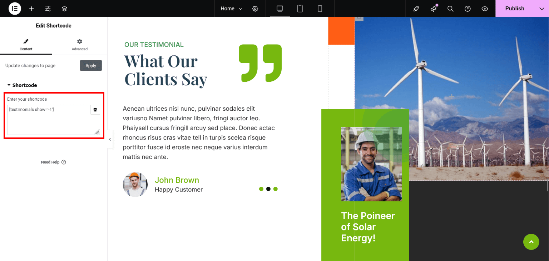
Task: Open Publish options dropdown arrow
Action: click(541, 9)
